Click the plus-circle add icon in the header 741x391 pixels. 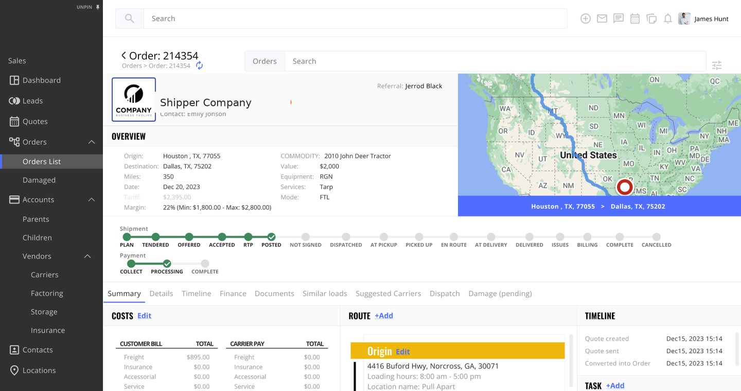click(586, 19)
